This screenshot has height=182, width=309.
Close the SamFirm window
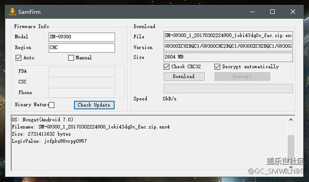point(293,12)
